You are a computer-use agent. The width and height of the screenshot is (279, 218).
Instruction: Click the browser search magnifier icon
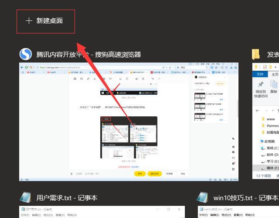click(x=207, y=67)
